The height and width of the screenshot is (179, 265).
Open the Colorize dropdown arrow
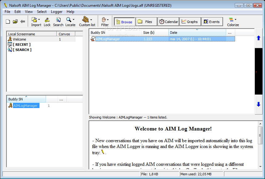click(x=236, y=20)
